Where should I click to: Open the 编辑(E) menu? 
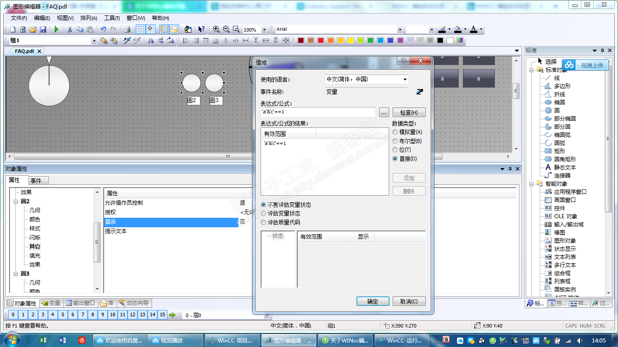tap(42, 18)
